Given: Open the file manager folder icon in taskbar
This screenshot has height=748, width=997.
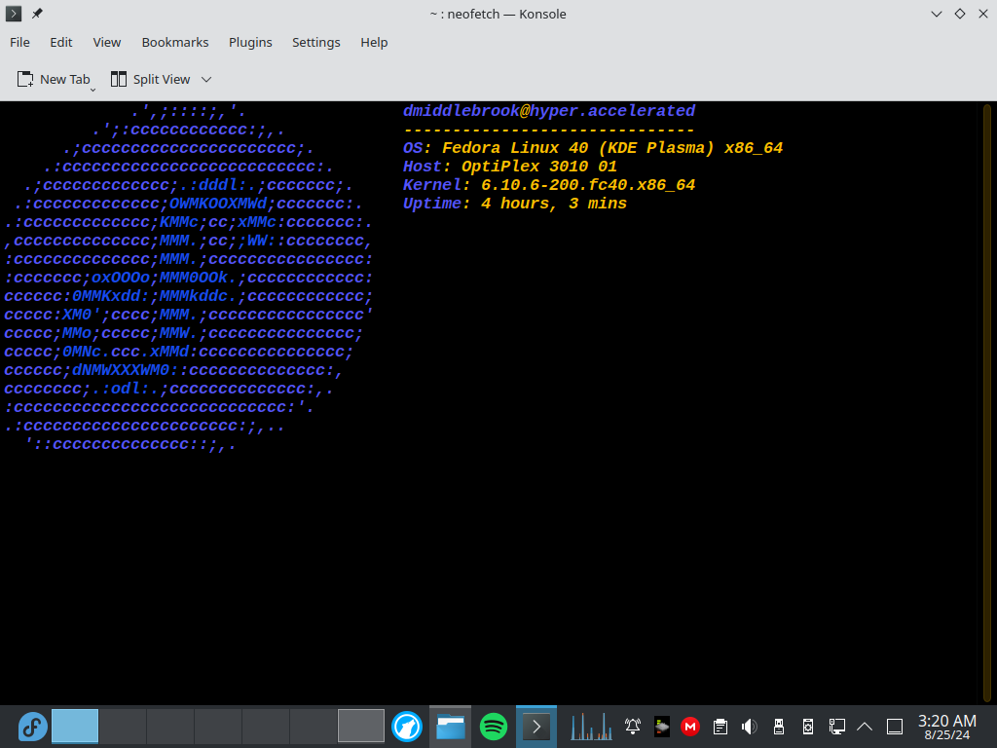Looking at the screenshot, I should coord(450,726).
